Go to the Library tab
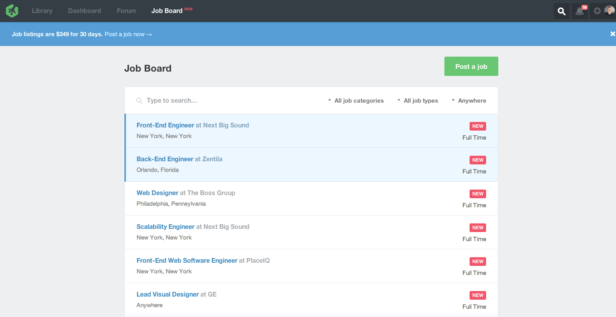Screen dimensions: 616x317 point(42,11)
